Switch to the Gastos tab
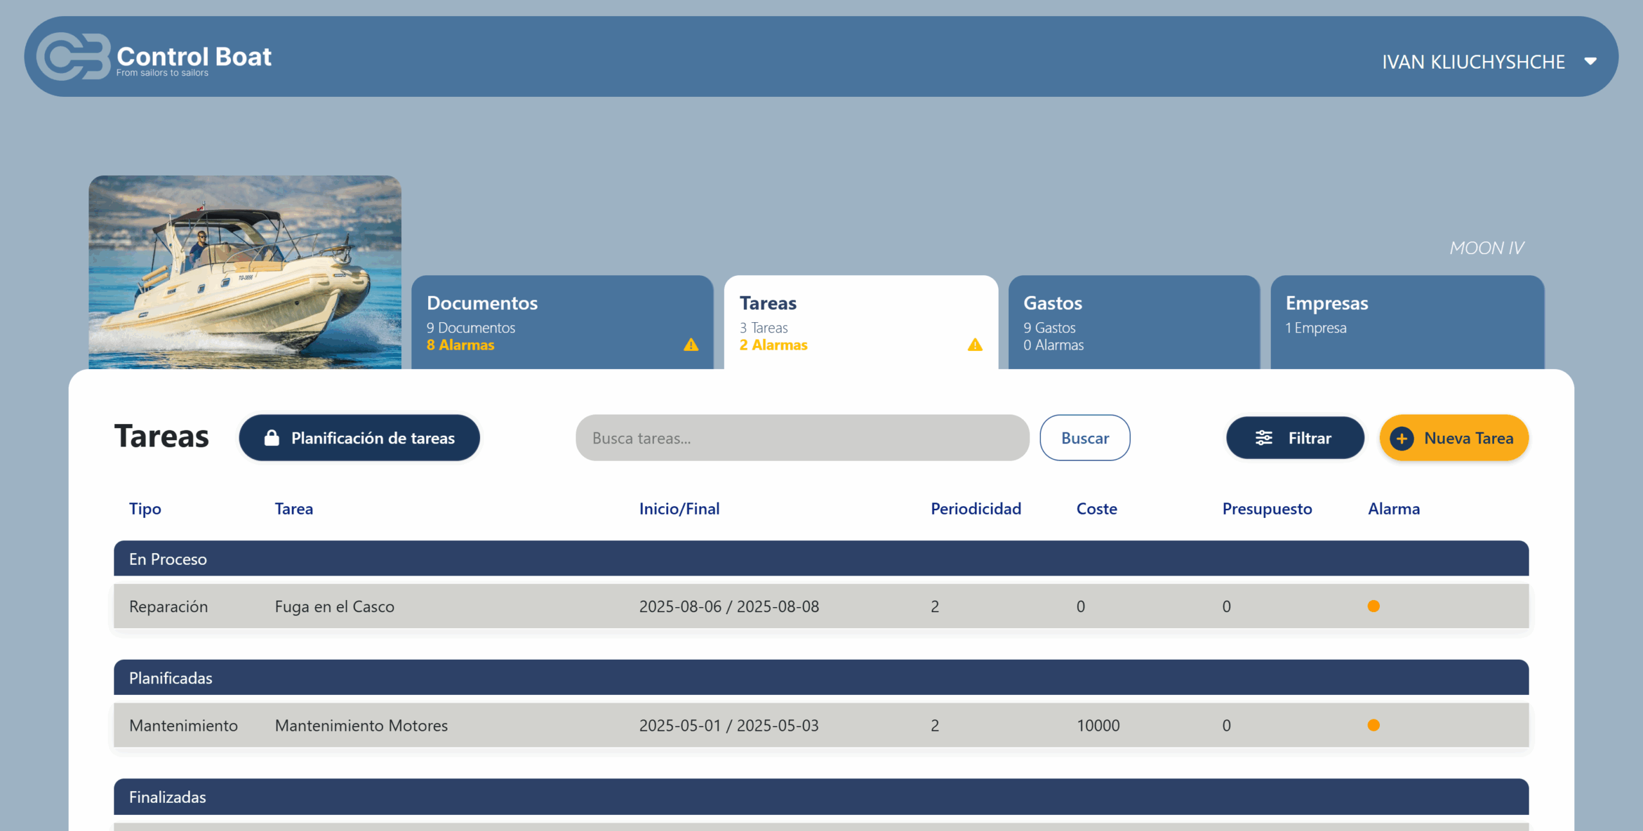This screenshot has height=831, width=1643. tap(1133, 321)
